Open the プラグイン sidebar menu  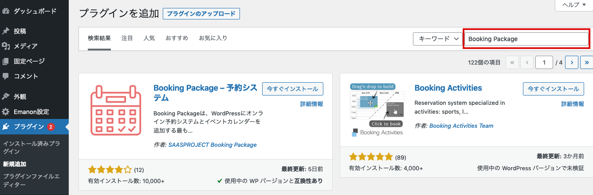(x=34, y=127)
